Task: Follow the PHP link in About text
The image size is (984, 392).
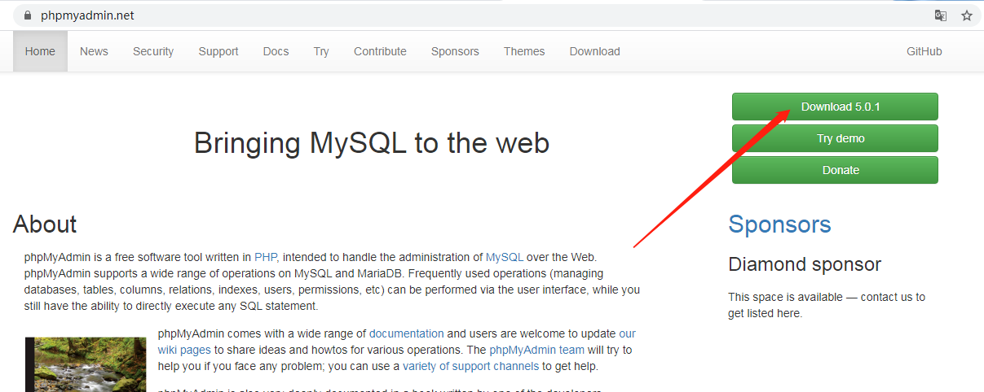Action: pyautogui.click(x=265, y=257)
